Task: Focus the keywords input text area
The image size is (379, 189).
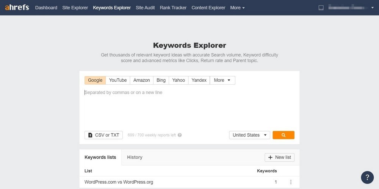Action: pos(189,107)
